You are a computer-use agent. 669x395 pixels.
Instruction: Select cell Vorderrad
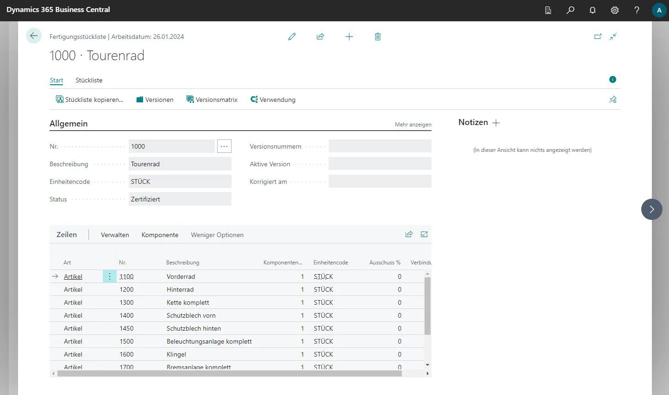click(181, 276)
